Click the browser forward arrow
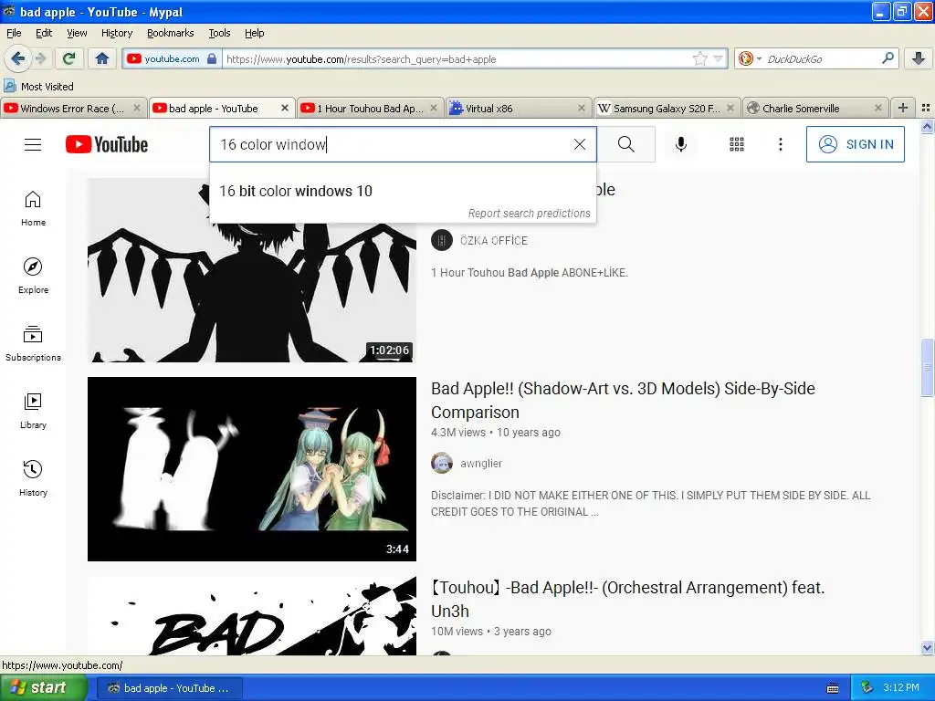This screenshot has height=701, width=935. pyautogui.click(x=40, y=58)
